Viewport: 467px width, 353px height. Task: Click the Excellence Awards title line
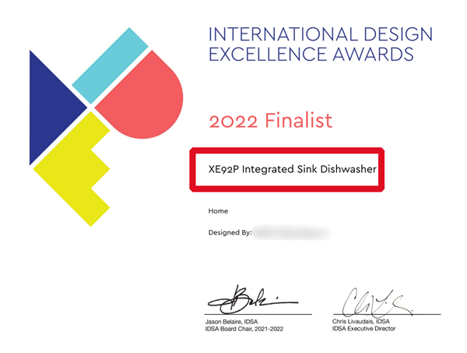click(x=311, y=54)
